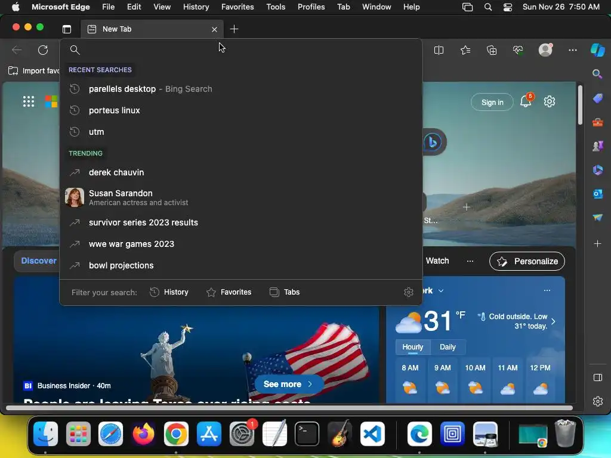
Task: Click the Bing chat icon
Action: [433, 142]
